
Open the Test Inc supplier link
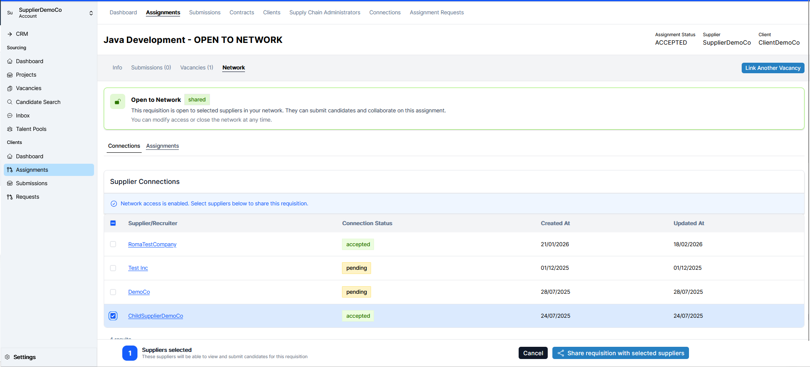pyautogui.click(x=138, y=268)
